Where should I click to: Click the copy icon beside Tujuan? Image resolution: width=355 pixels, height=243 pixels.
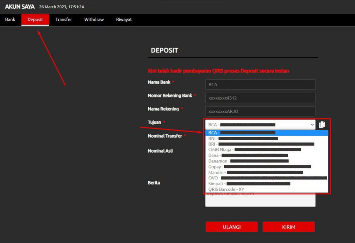coord(322,125)
